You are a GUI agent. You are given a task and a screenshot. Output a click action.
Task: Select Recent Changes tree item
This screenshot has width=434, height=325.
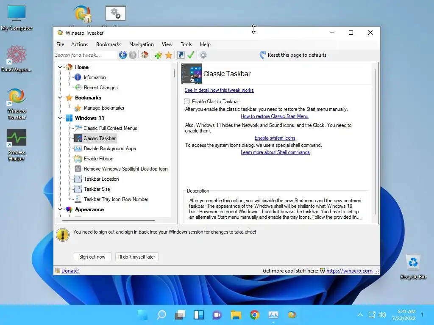[101, 88]
